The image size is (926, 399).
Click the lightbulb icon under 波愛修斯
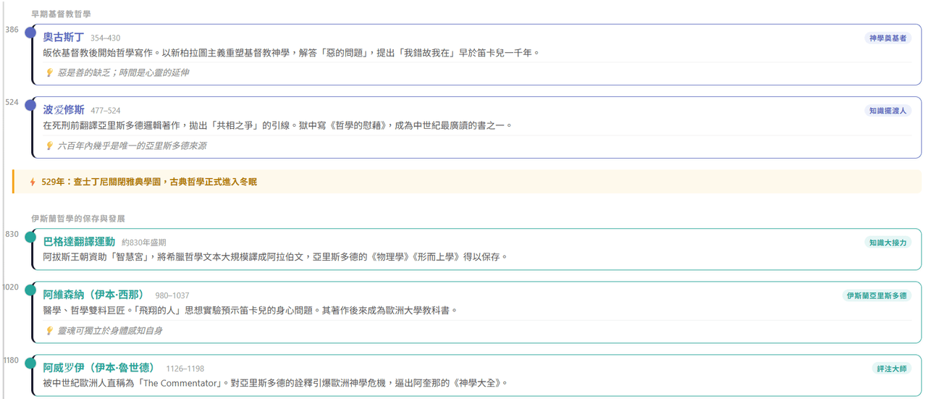[49, 146]
